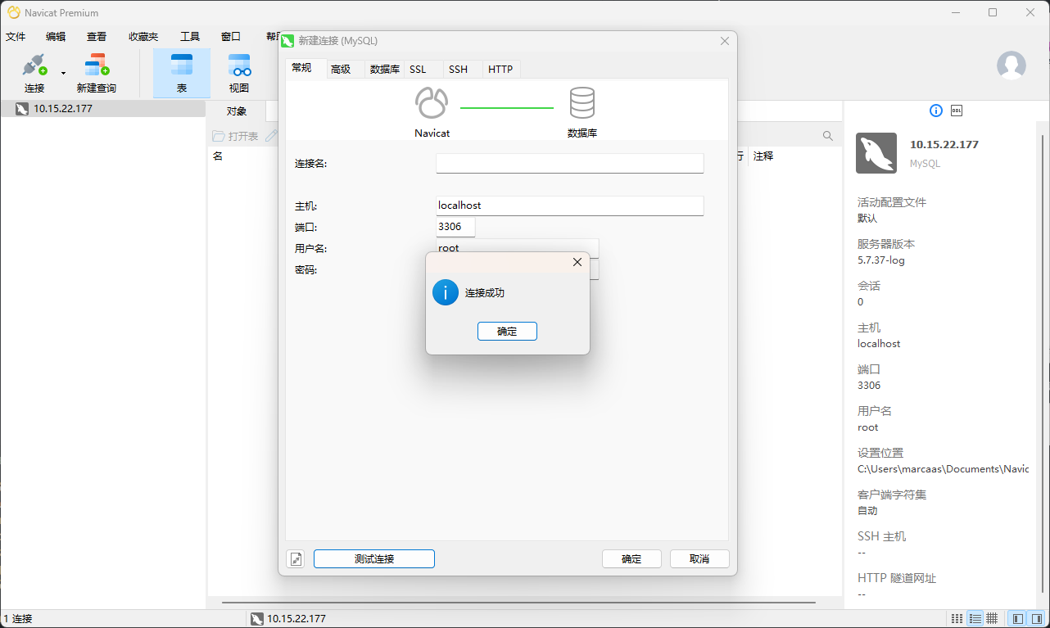Screen dimensions: 1050x628
Task: Click the search magnifier in object pane
Action: pyautogui.click(x=828, y=136)
